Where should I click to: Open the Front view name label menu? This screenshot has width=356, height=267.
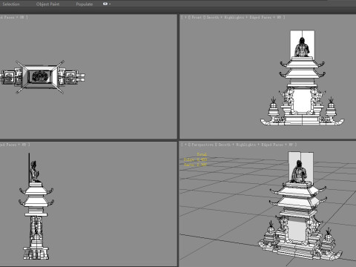pyautogui.click(x=196, y=17)
